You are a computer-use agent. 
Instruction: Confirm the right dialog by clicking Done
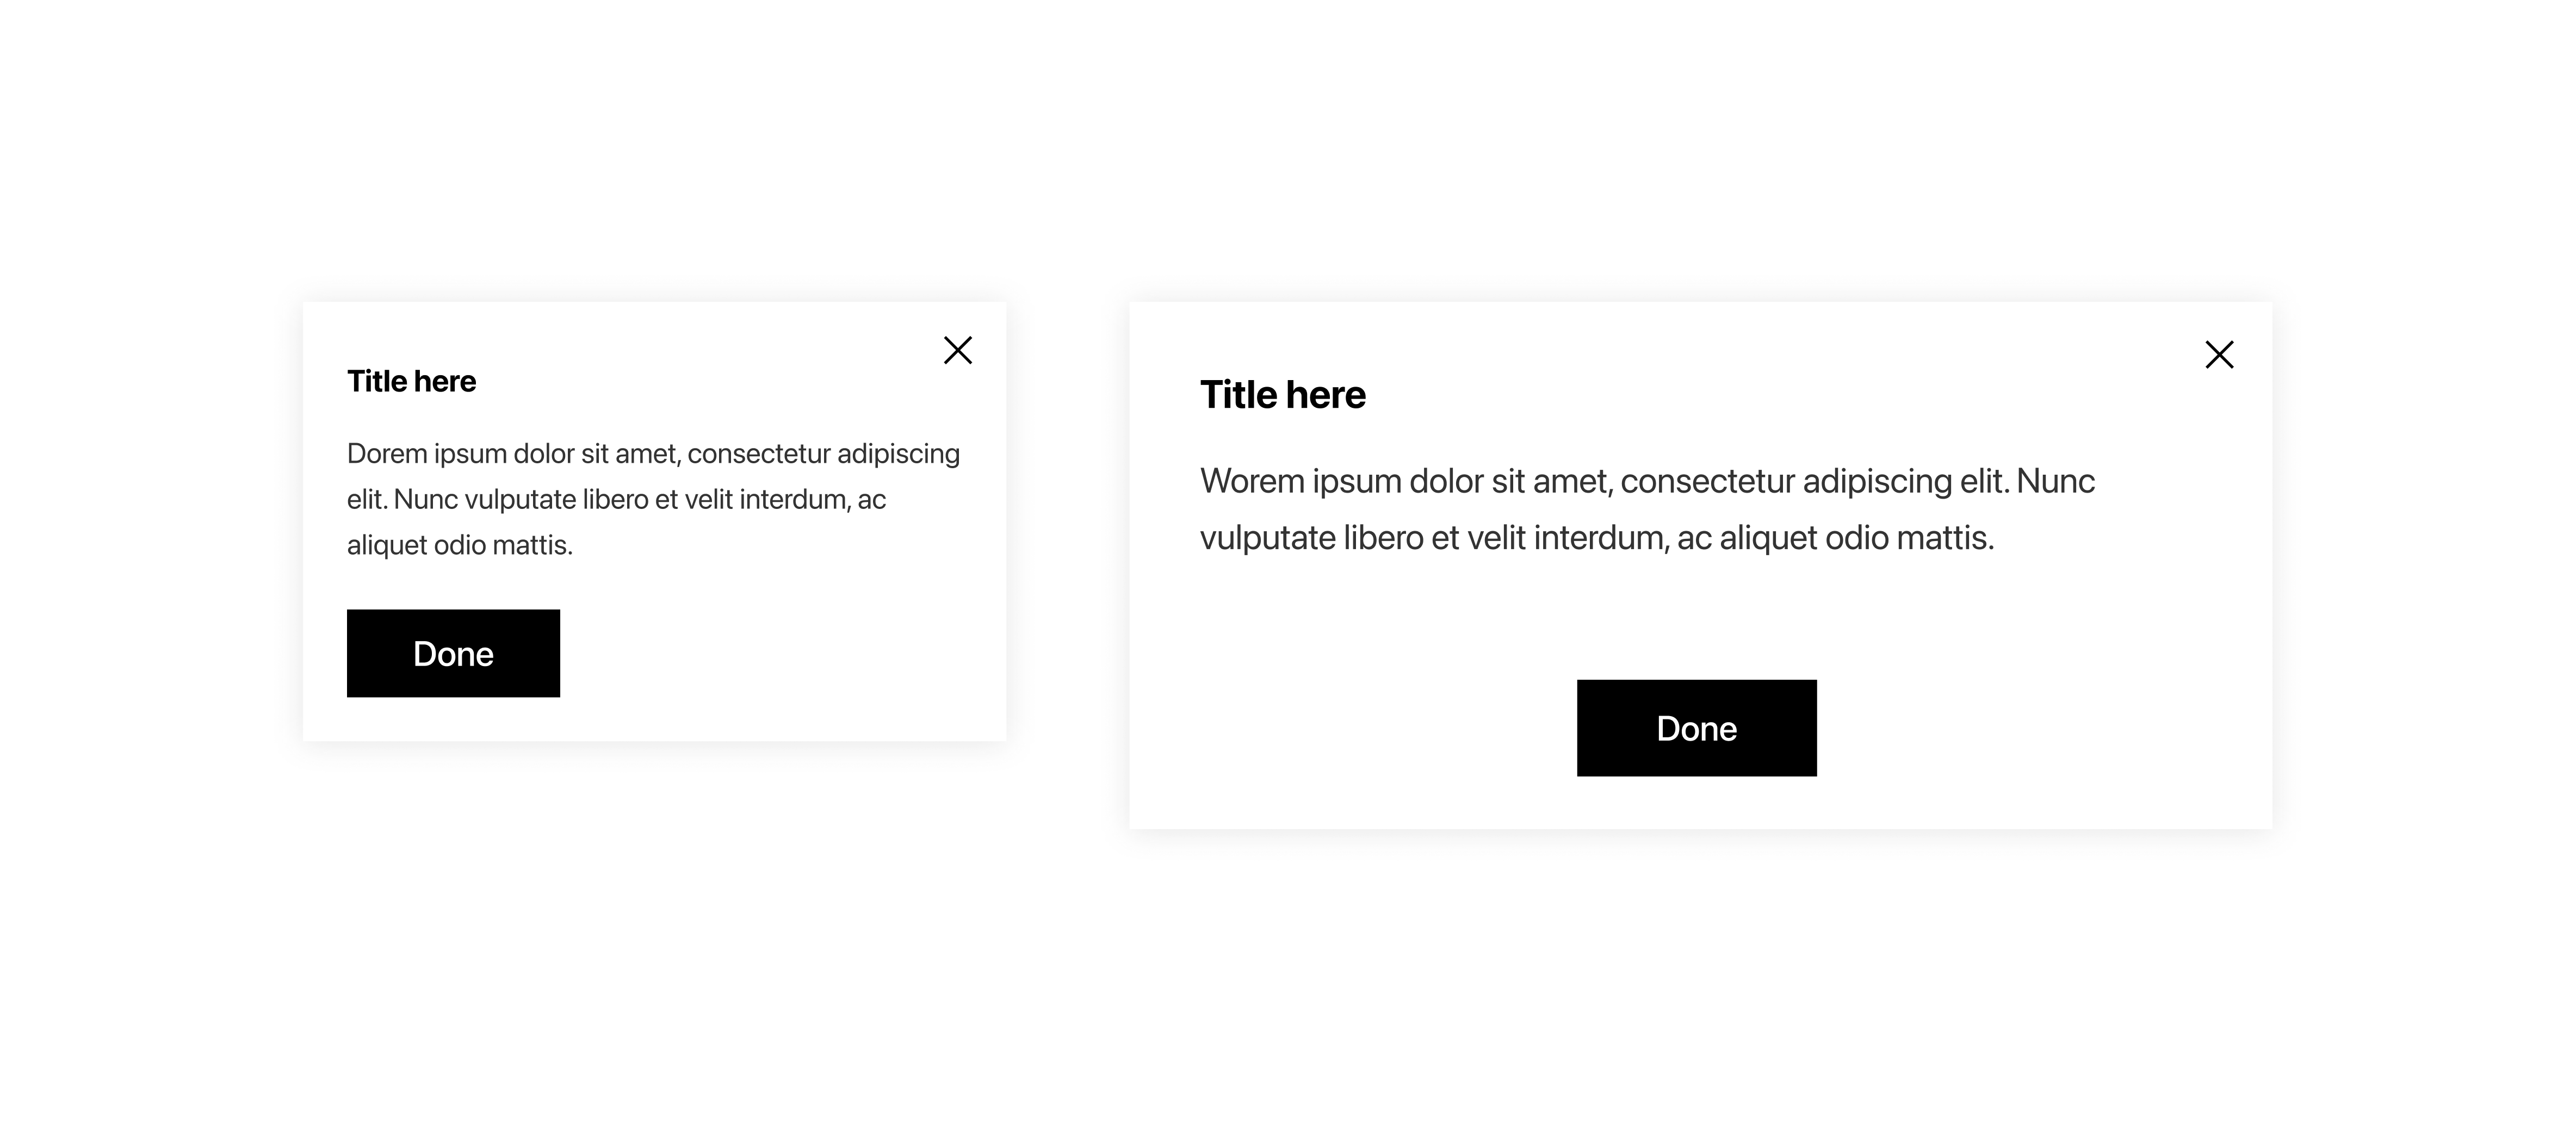pyautogui.click(x=1696, y=728)
